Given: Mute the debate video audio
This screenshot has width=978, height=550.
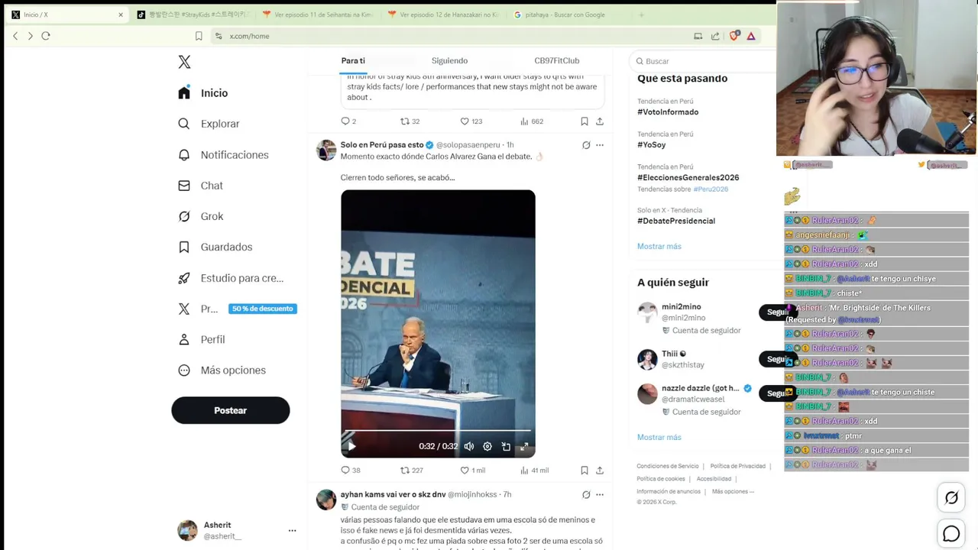Looking at the screenshot, I should point(469,447).
